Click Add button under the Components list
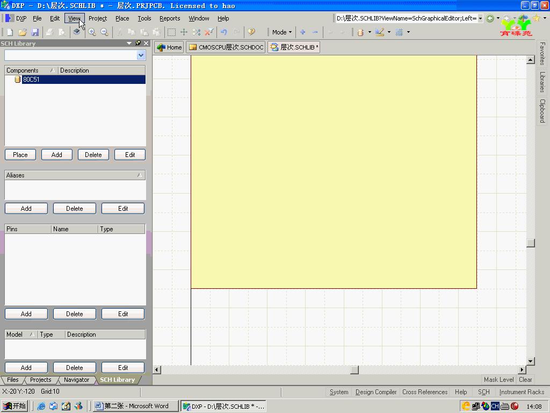 tap(57, 155)
